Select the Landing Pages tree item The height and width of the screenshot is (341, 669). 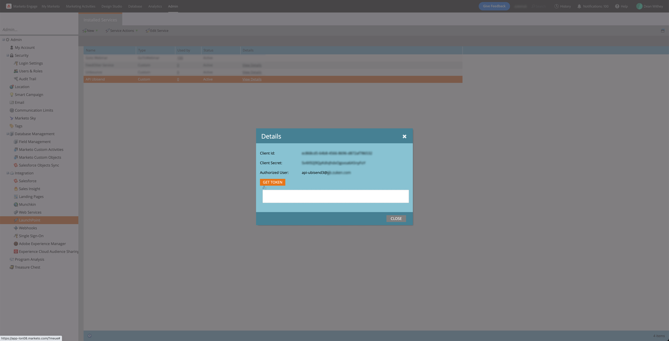coord(31,197)
